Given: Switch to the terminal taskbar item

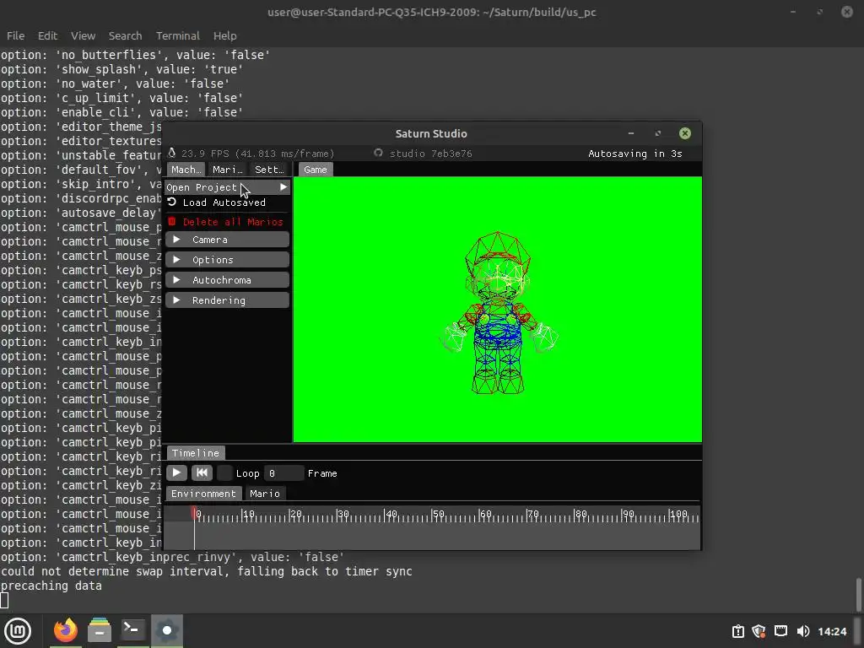Looking at the screenshot, I should 132,630.
